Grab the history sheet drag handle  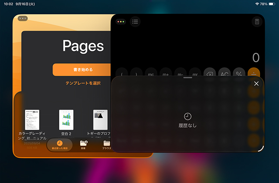[x=188, y=78]
